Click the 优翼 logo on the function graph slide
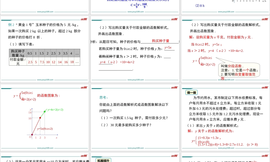This screenshot has height=162, width=270. click(x=84, y=88)
